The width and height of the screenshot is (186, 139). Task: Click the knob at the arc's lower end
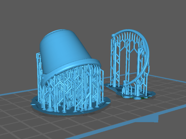pos(125,85)
